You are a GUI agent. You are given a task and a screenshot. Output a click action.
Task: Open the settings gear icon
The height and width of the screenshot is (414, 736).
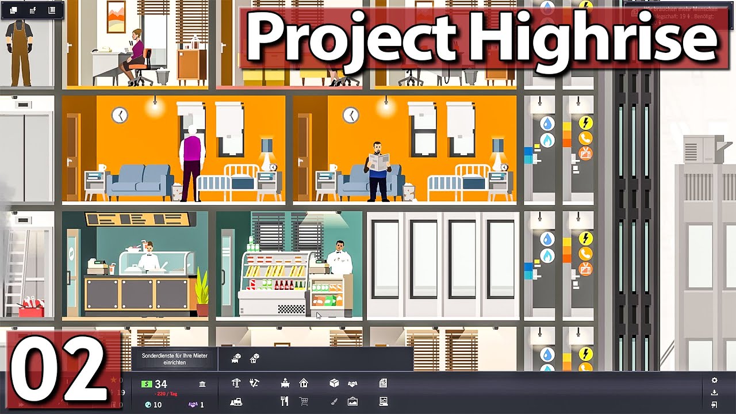tap(714, 381)
